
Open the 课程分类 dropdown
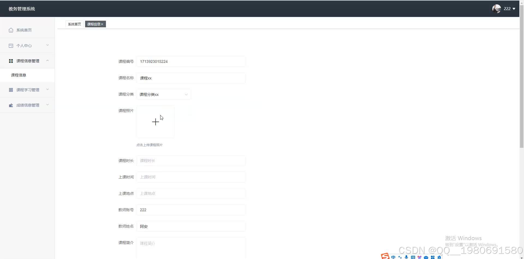tap(163, 95)
